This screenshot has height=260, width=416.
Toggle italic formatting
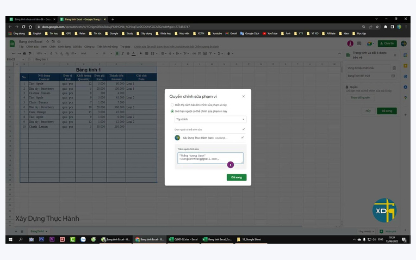122,54
